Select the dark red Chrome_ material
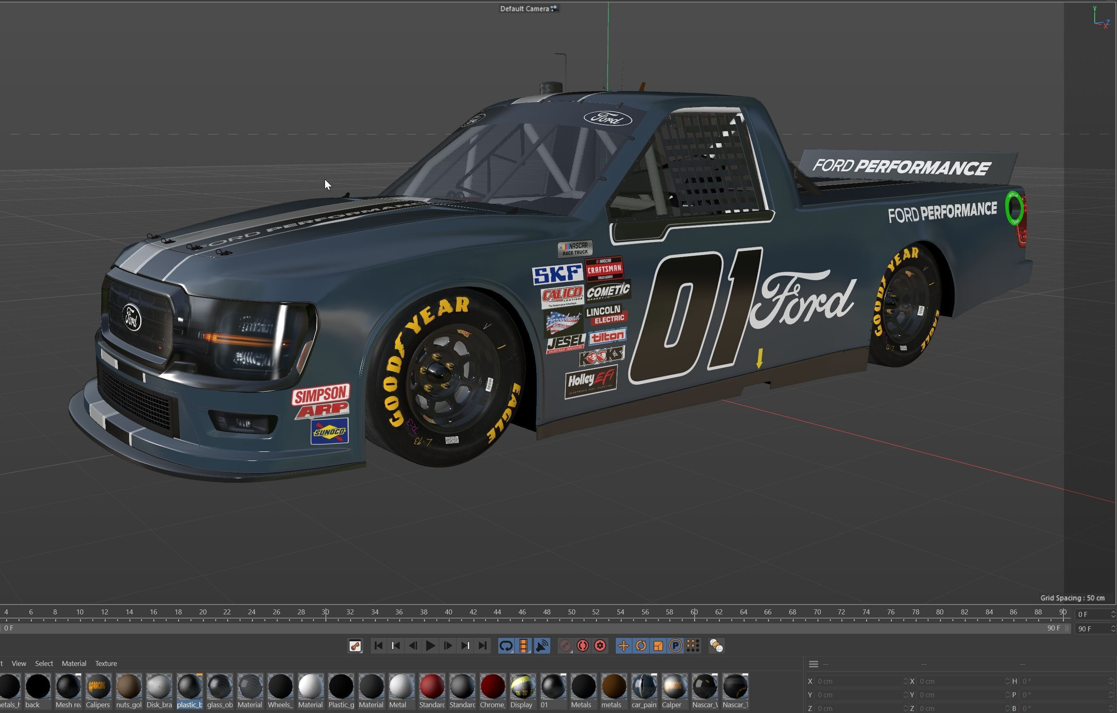The width and height of the screenshot is (1117, 713). tap(492, 691)
